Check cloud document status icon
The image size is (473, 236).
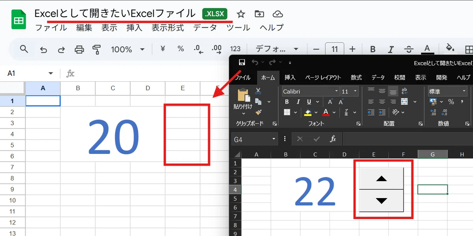click(278, 14)
